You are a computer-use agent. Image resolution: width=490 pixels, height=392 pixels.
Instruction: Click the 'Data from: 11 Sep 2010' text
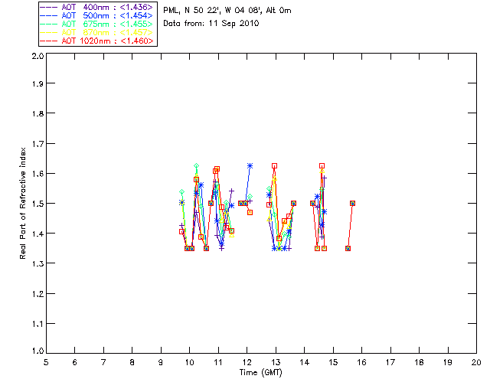coord(211,23)
